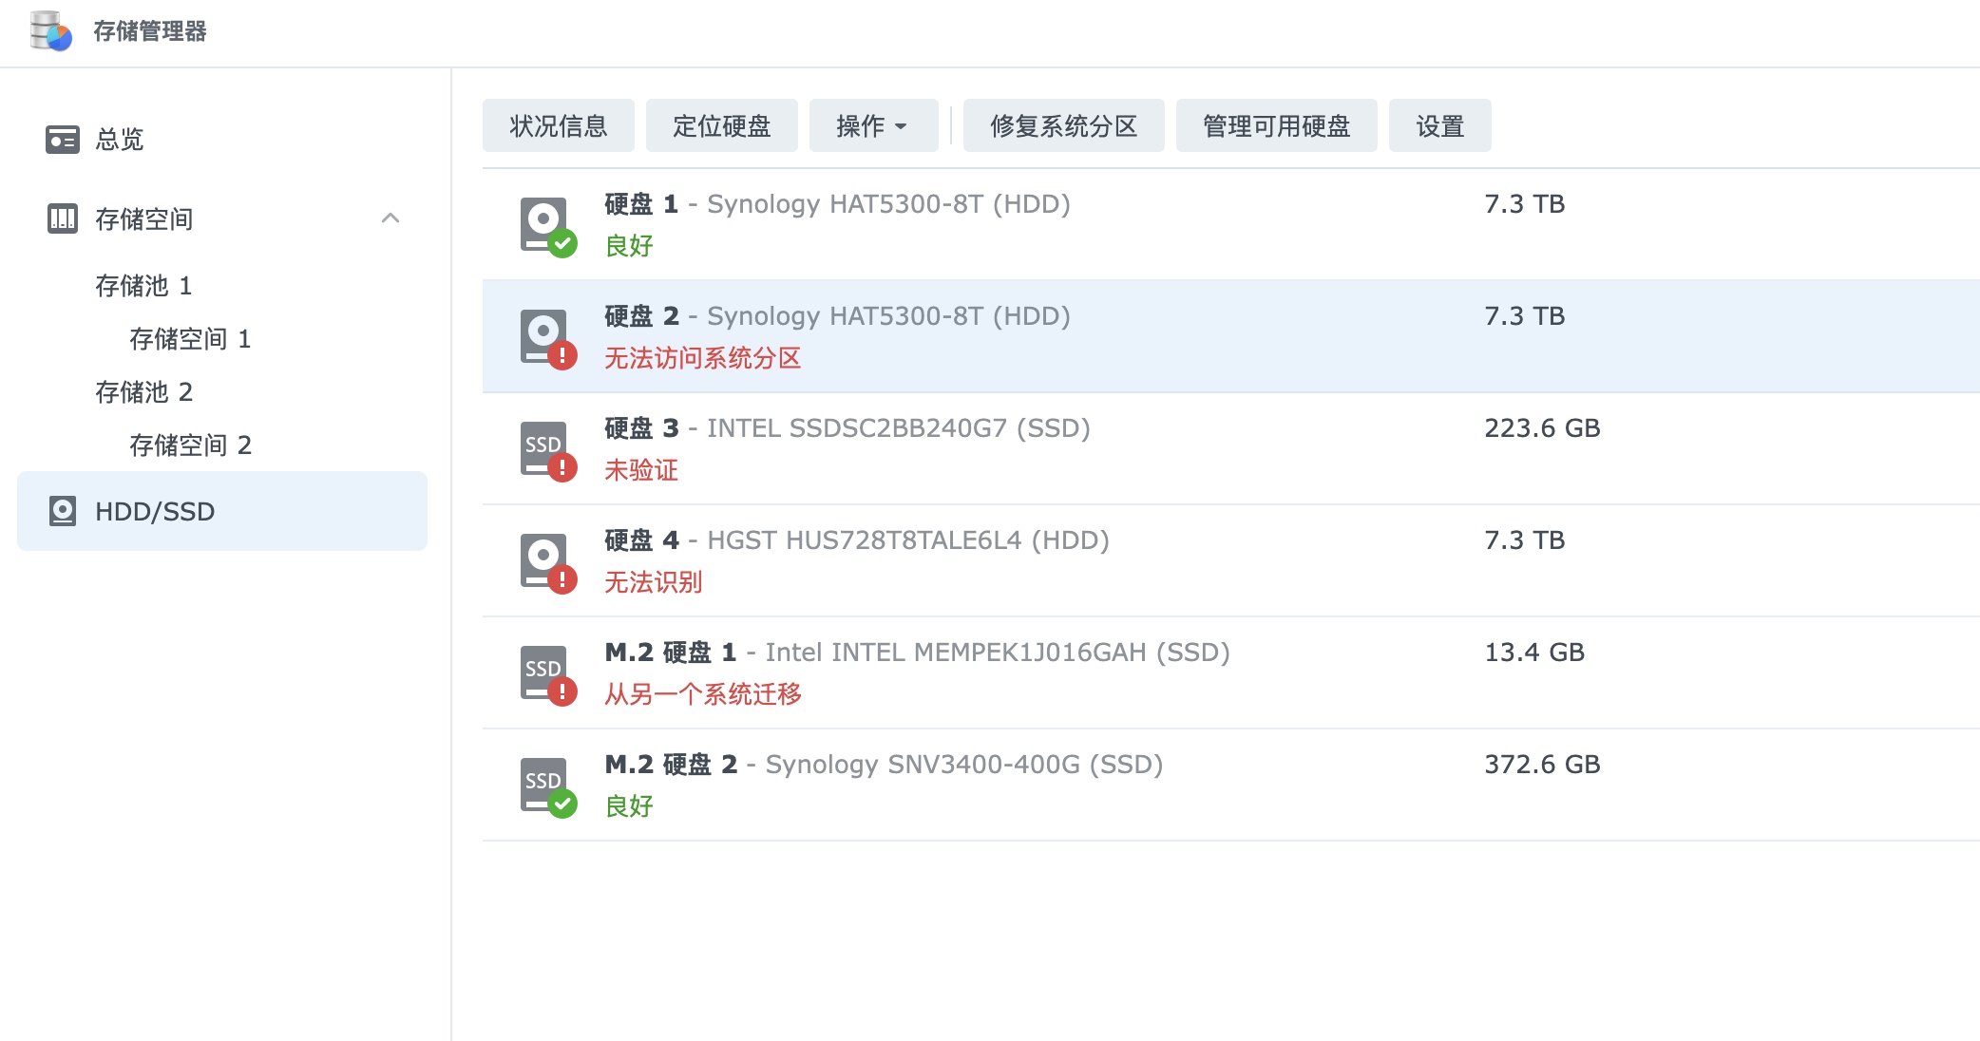
Task: Click the 13.4 GB capacity value
Action: click(x=1534, y=653)
